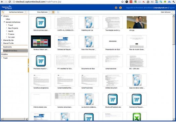Expand the Health collection arrow
The height and width of the screenshot is (122, 176).
(x=7, y=31)
